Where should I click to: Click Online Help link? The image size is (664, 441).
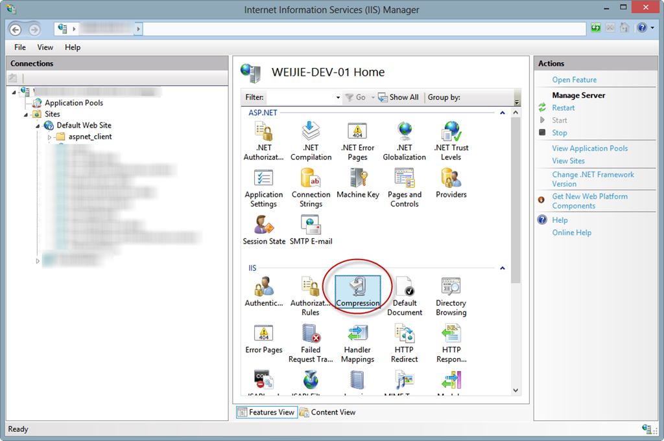pyautogui.click(x=572, y=232)
